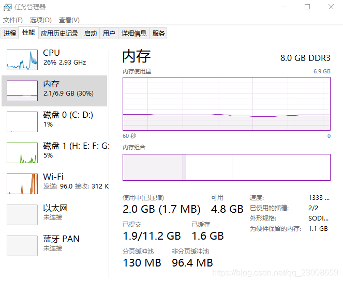Image resolution: width=343 pixels, height=282 pixels.
Task: Select the 性能 tab
Action: (28, 33)
